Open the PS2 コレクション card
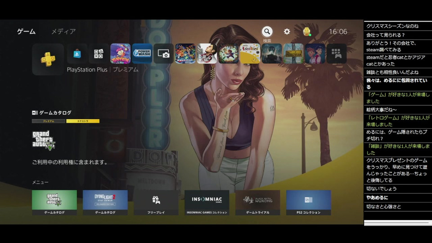The image size is (432, 243). (309, 202)
